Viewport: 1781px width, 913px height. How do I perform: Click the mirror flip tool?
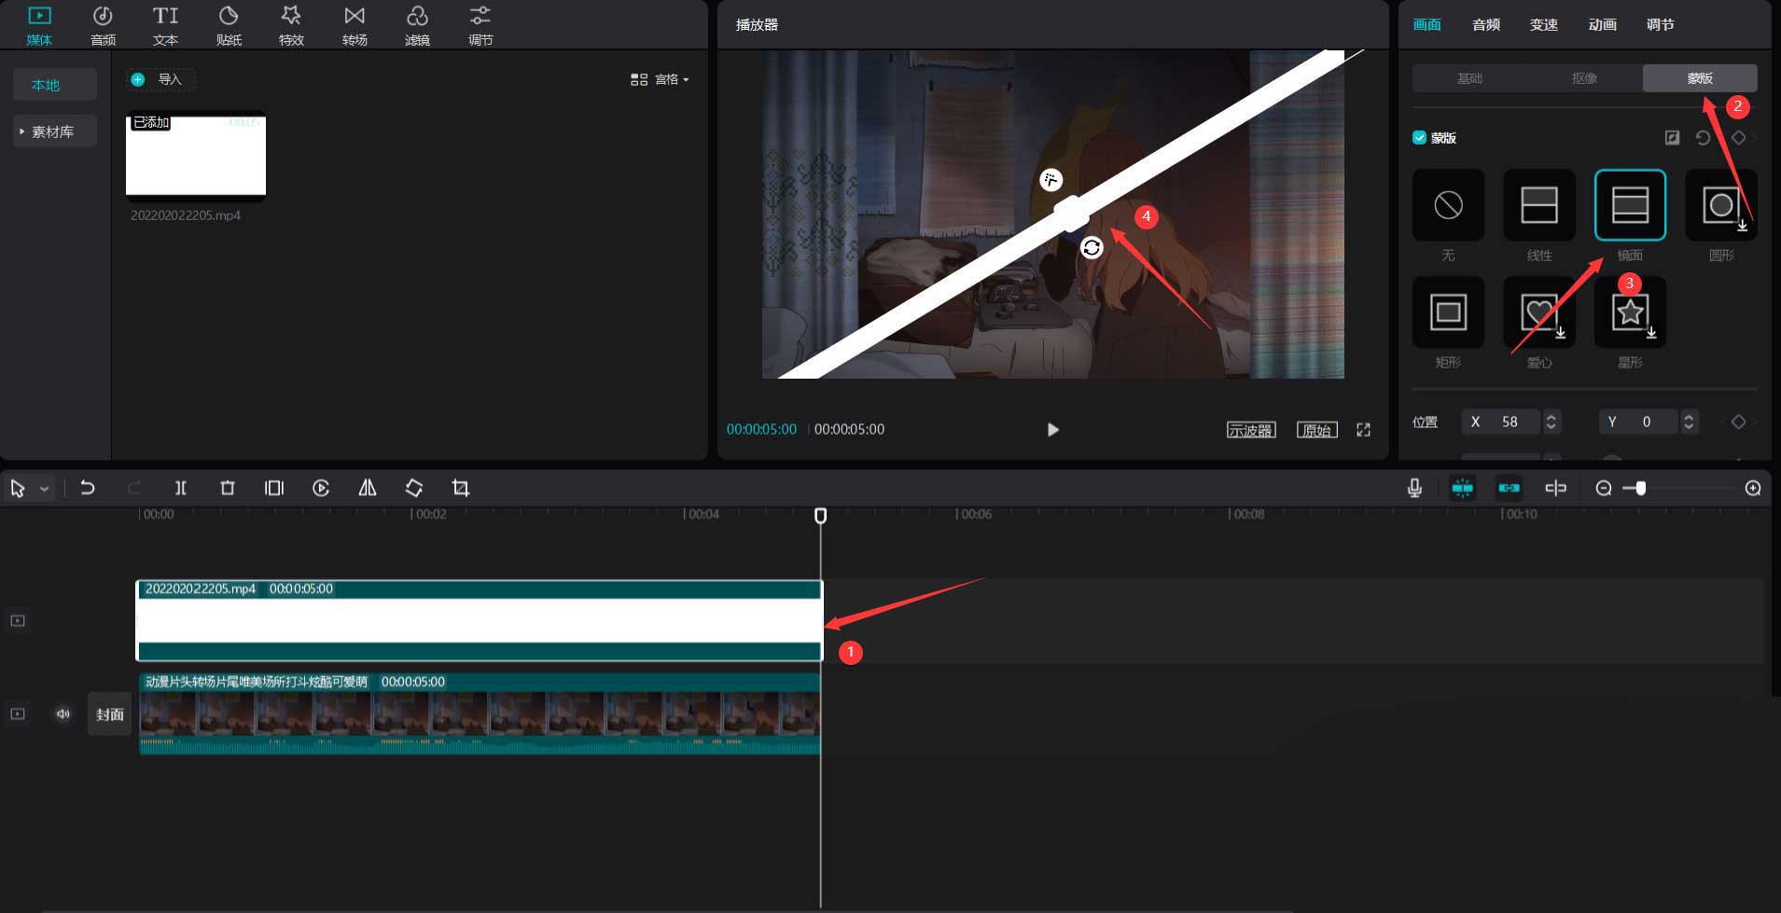click(368, 488)
